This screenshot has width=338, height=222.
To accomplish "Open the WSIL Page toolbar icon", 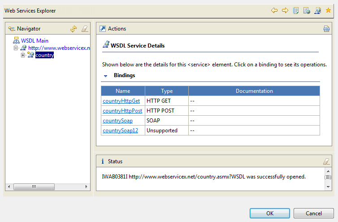I will (307, 10).
